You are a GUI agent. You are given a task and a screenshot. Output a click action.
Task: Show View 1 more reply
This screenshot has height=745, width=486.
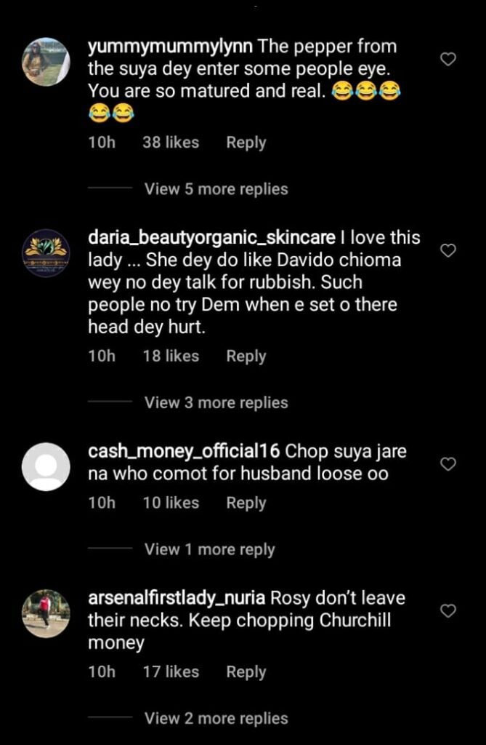coord(209,549)
